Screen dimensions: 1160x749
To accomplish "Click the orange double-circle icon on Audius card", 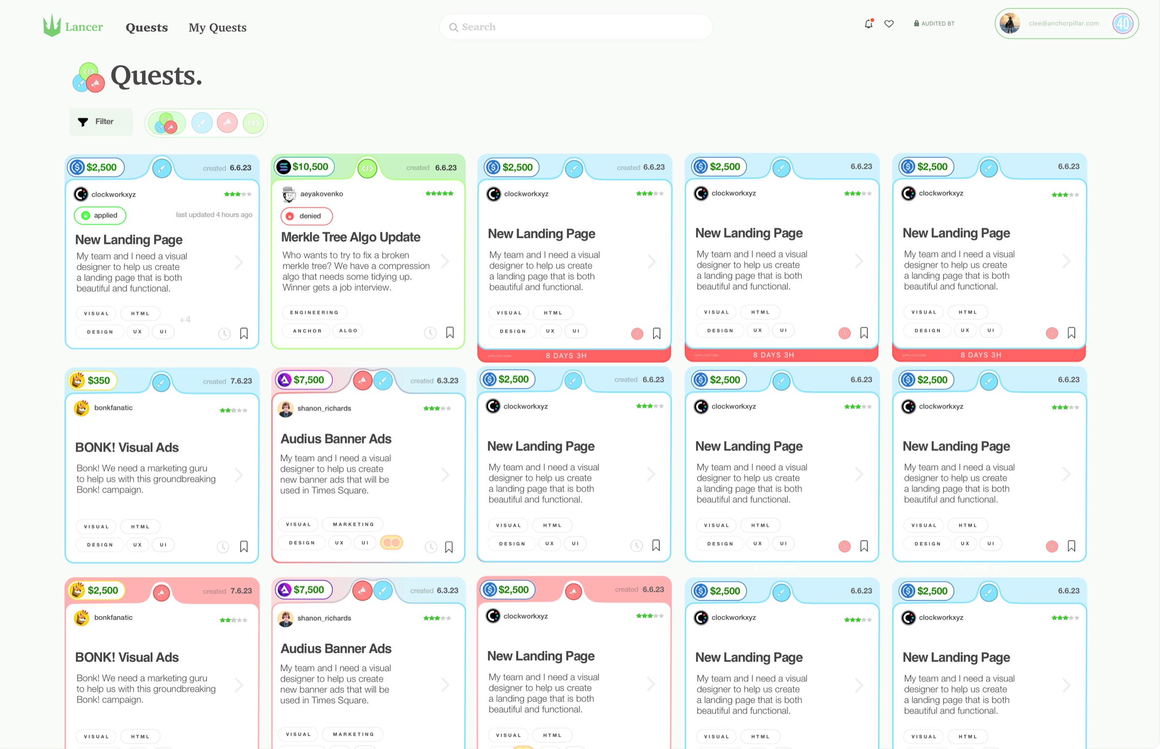I will pos(391,542).
